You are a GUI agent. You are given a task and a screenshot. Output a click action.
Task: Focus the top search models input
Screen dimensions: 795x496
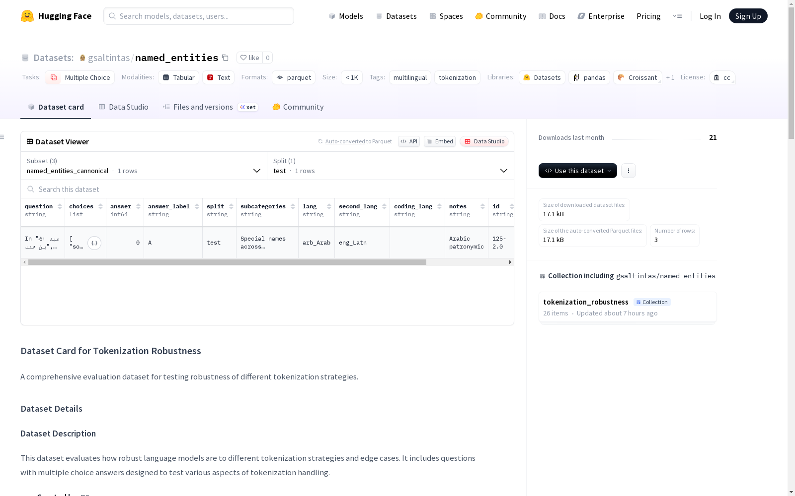pos(199,16)
